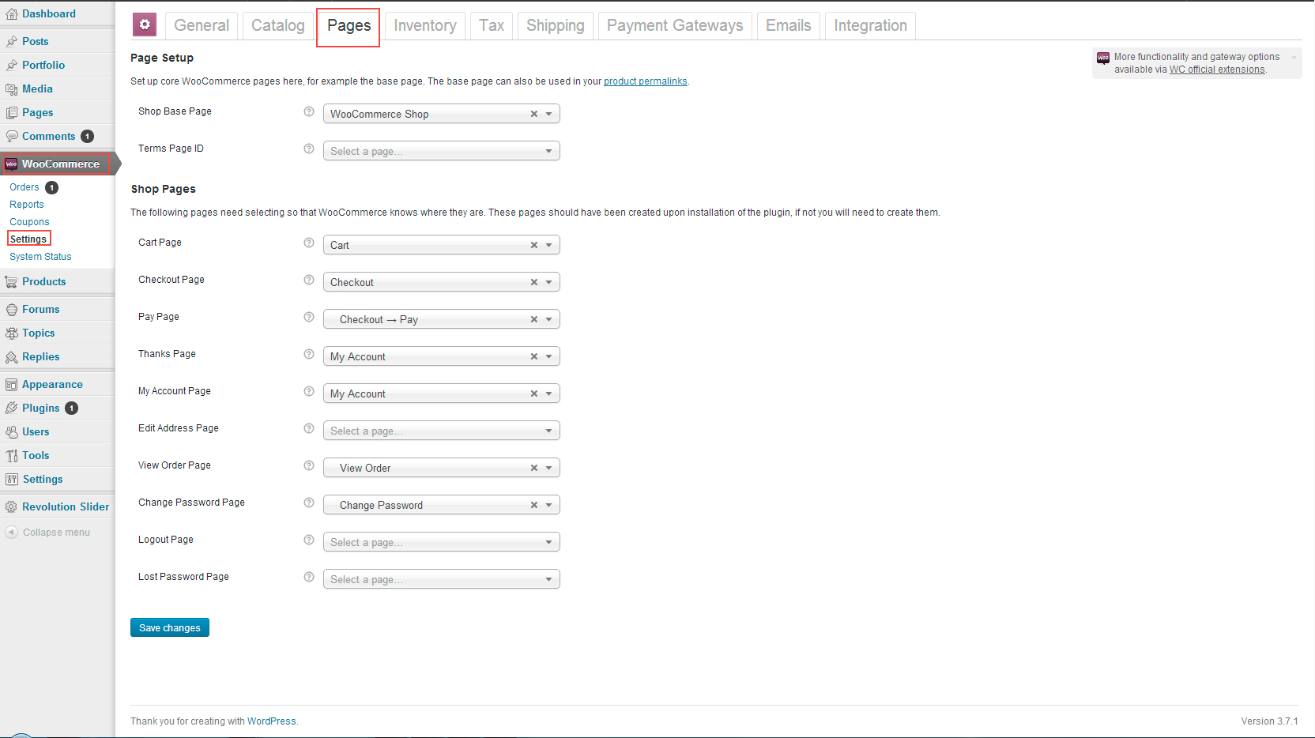Open the Logout Page dropdown
The image size is (1315, 738).
coord(442,542)
